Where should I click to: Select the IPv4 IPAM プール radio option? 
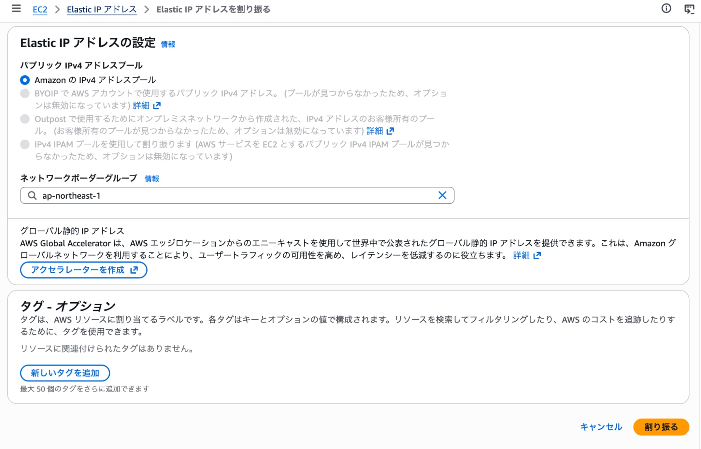coord(25,144)
